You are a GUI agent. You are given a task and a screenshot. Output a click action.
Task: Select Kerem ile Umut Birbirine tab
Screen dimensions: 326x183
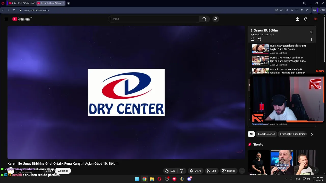click(51, 3)
